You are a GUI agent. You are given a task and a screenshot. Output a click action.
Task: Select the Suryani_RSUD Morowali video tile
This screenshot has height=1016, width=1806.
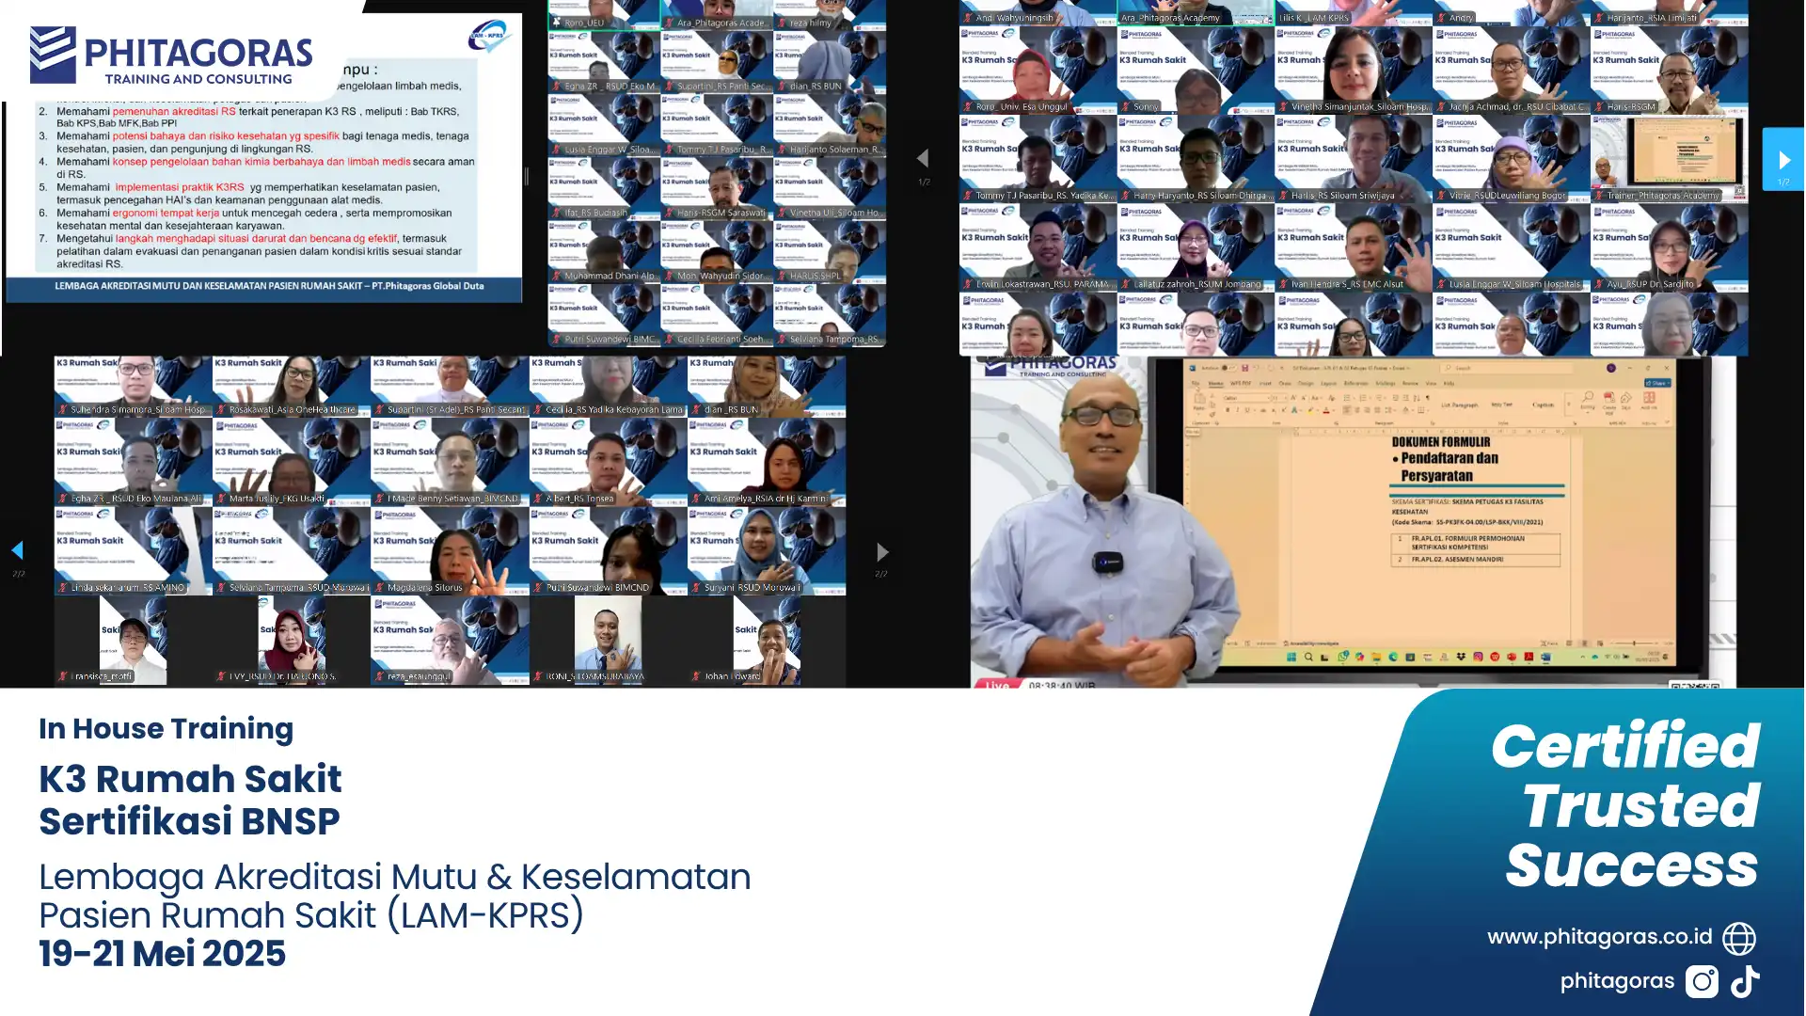point(767,551)
